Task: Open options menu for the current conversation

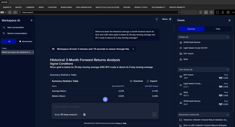Action: [x=33, y=52]
